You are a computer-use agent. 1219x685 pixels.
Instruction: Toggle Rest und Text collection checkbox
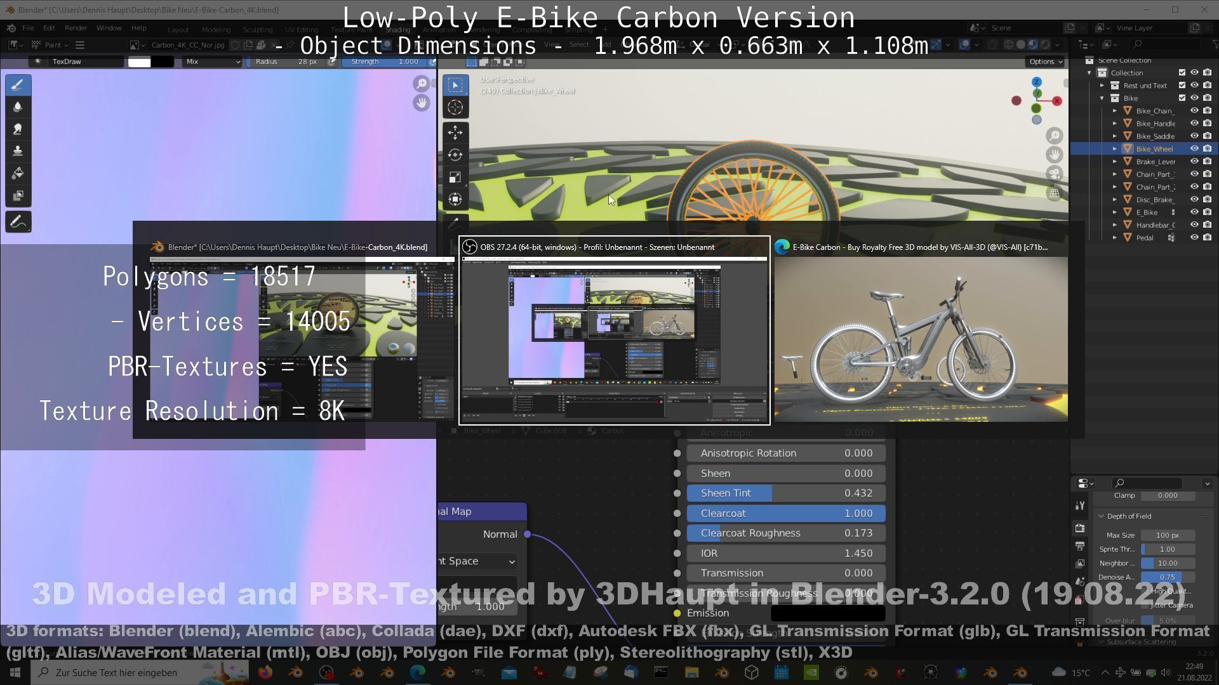1182,86
